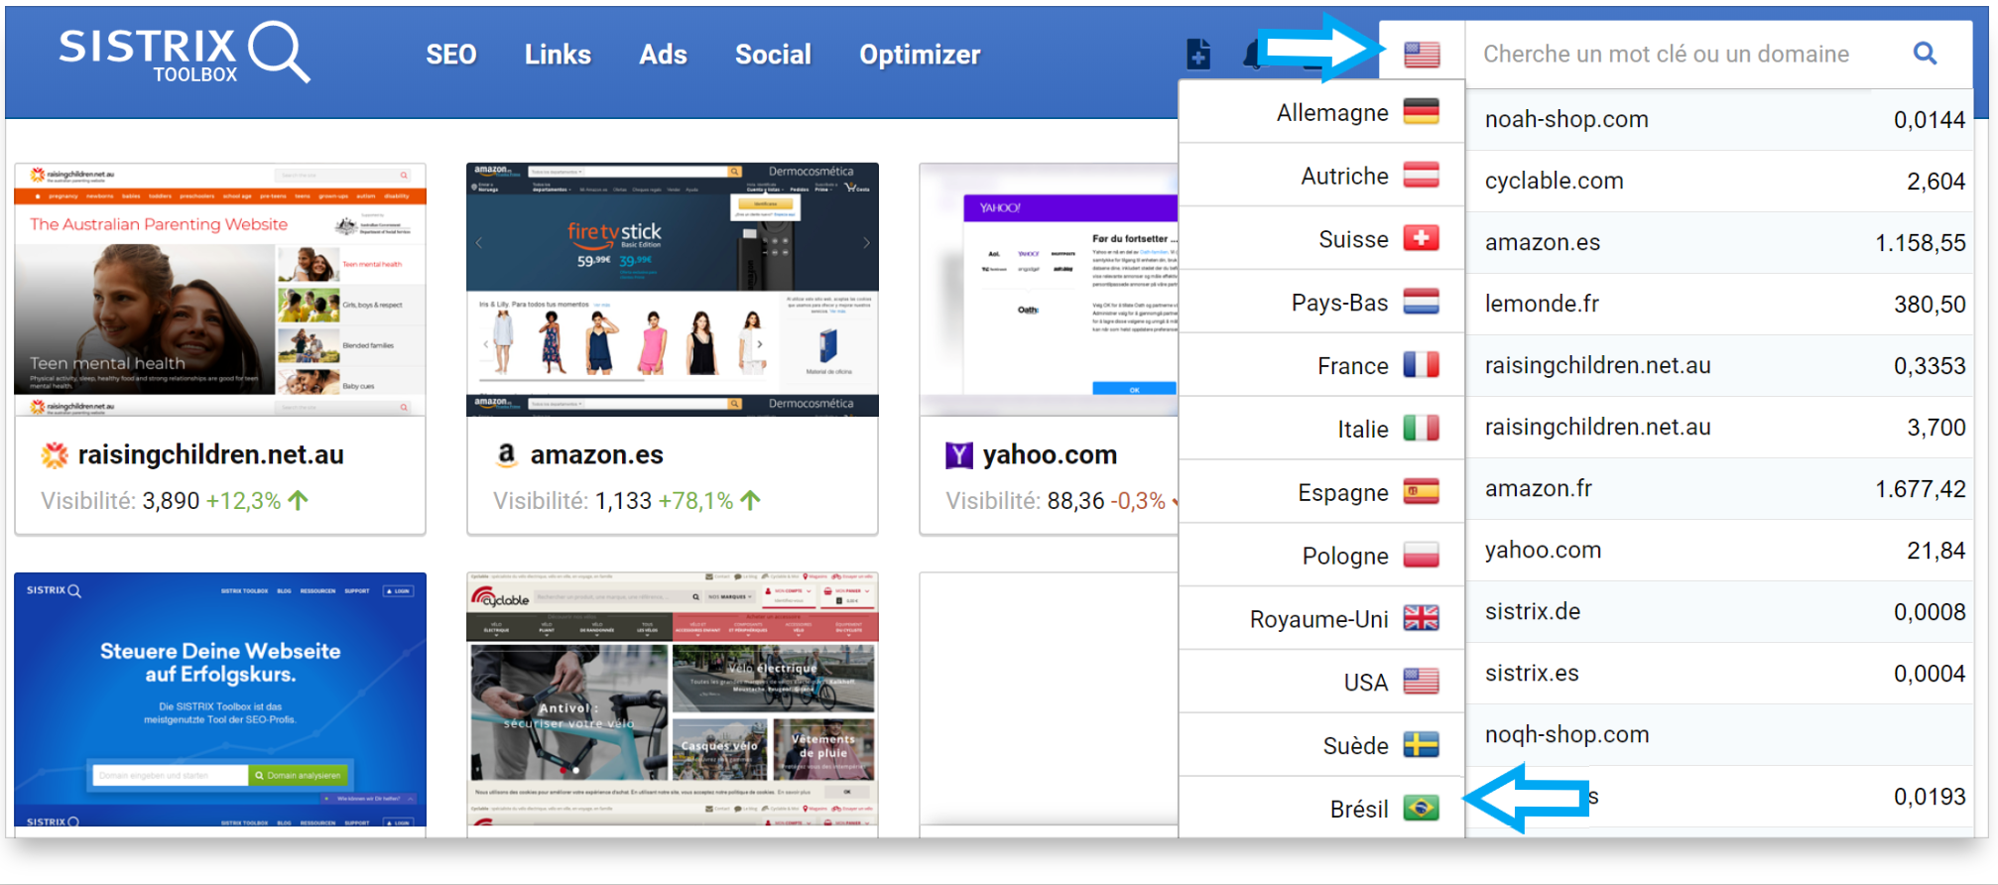Click amazon.es card title link
The image size is (1998, 885).
596,454
